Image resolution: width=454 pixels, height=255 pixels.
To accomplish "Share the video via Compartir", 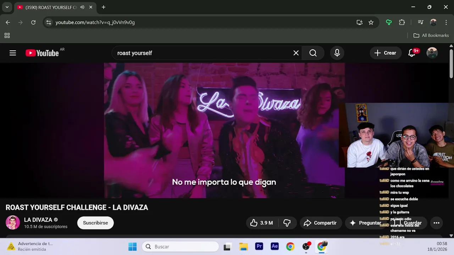I will pos(320,223).
